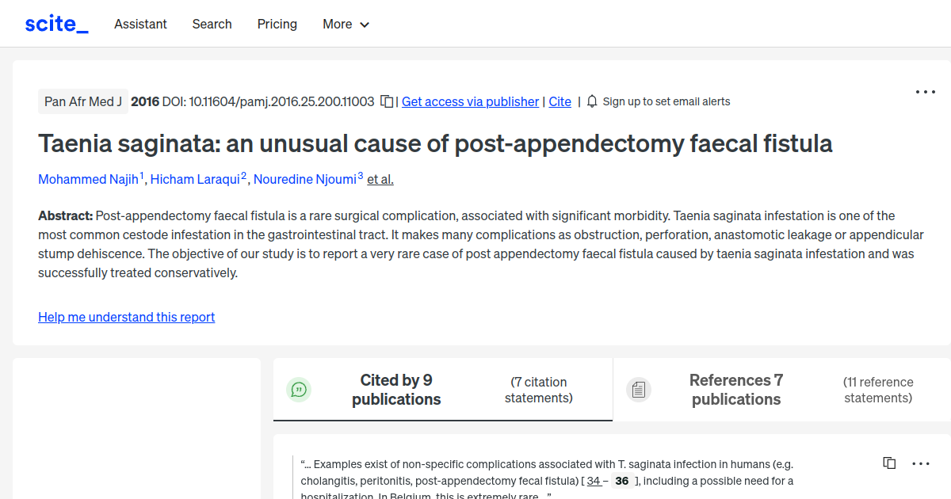Click reference link '34' in the citation
The width and height of the screenshot is (951, 499).
593,481
